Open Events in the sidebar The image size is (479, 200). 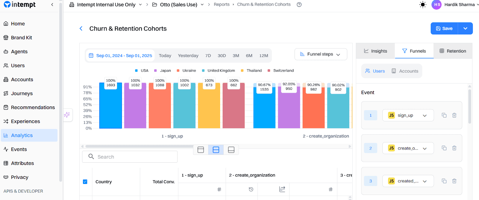point(29,149)
